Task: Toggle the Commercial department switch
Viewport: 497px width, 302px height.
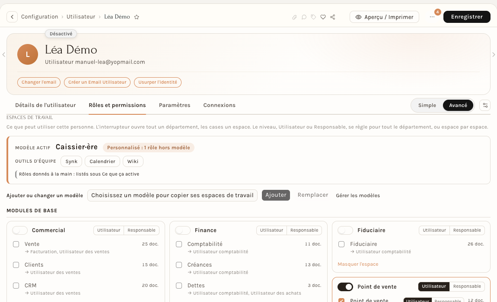Action: pos(19,230)
